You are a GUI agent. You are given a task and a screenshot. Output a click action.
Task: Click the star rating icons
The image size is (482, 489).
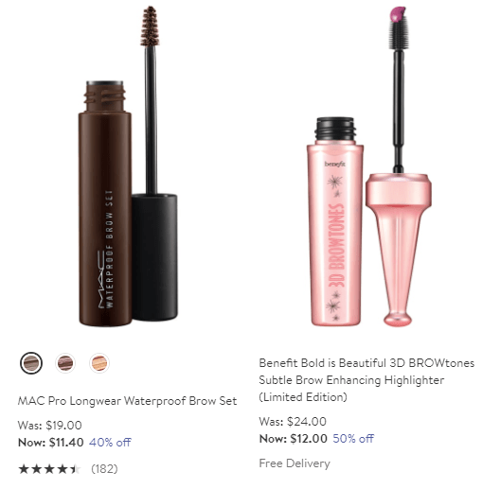click(49, 469)
